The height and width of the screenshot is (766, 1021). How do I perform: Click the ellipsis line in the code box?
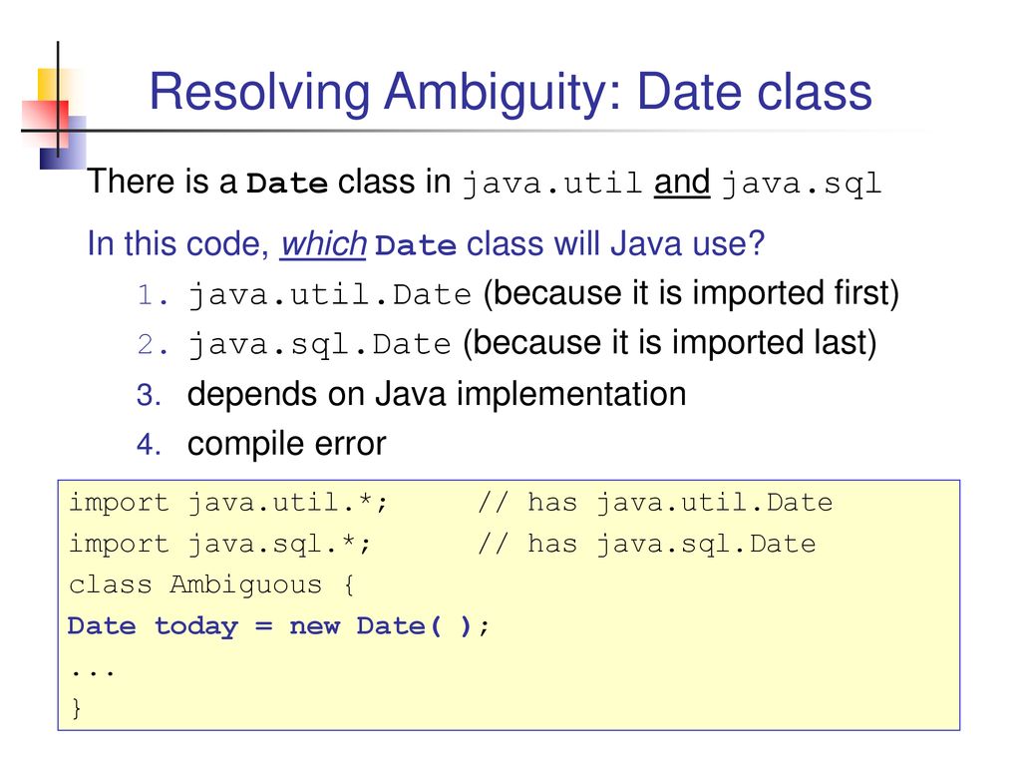coord(93,671)
